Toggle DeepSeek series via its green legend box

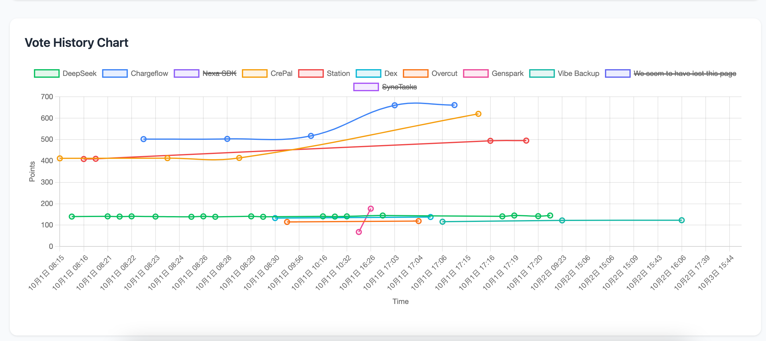(47, 73)
